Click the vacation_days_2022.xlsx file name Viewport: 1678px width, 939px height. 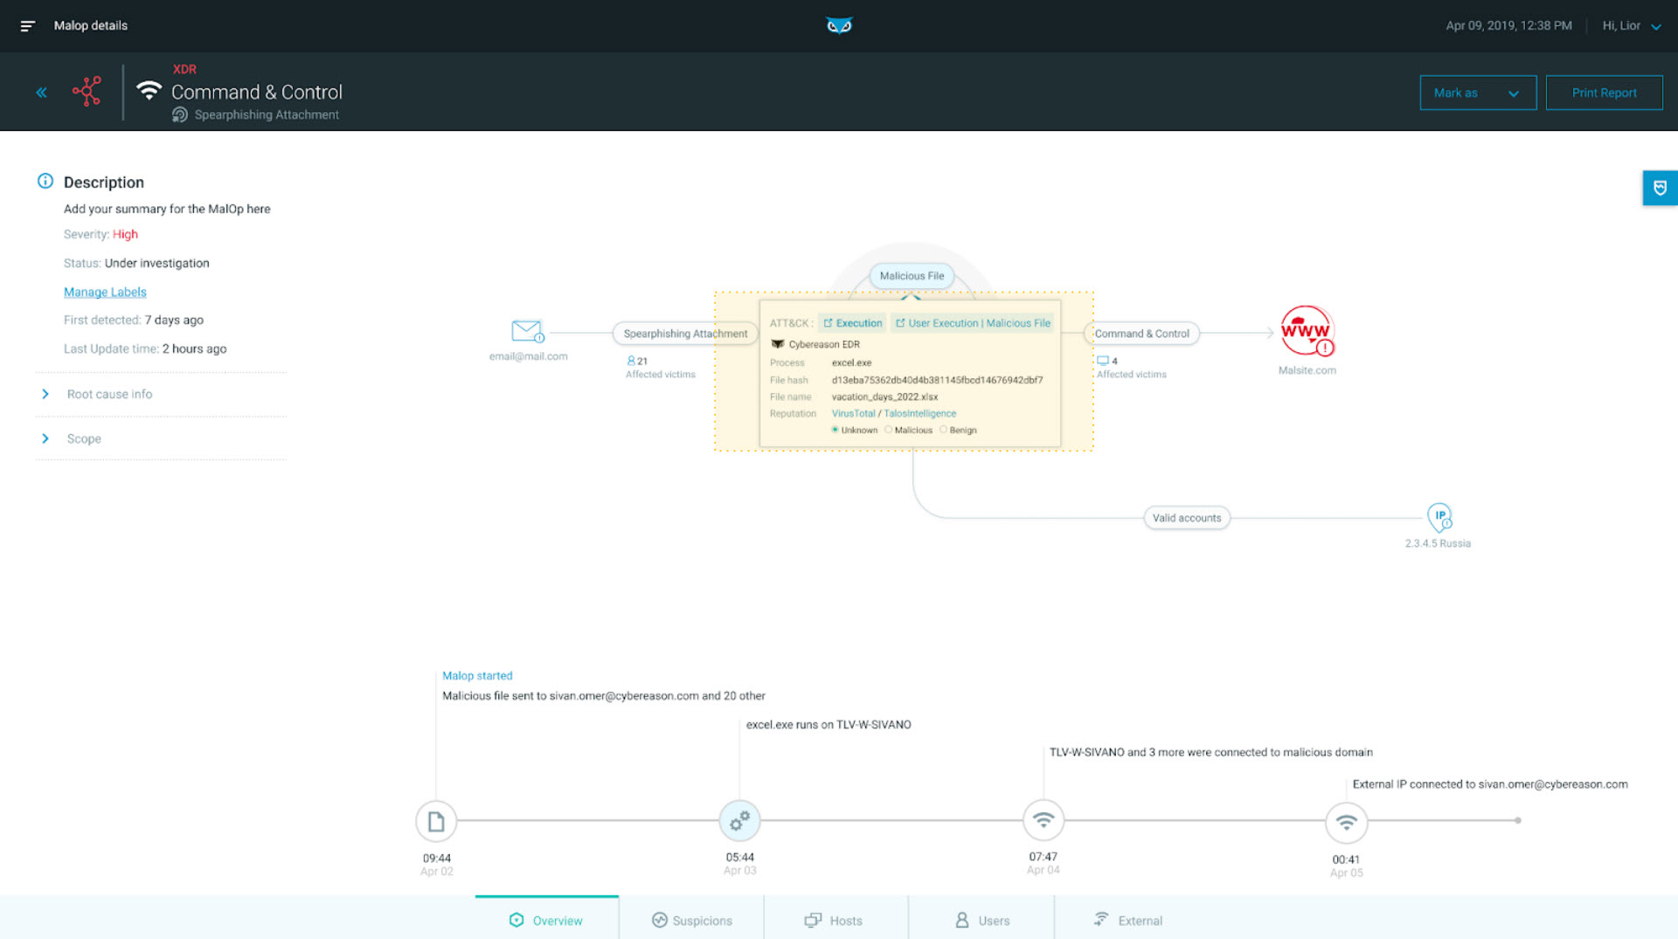tap(884, 397)
